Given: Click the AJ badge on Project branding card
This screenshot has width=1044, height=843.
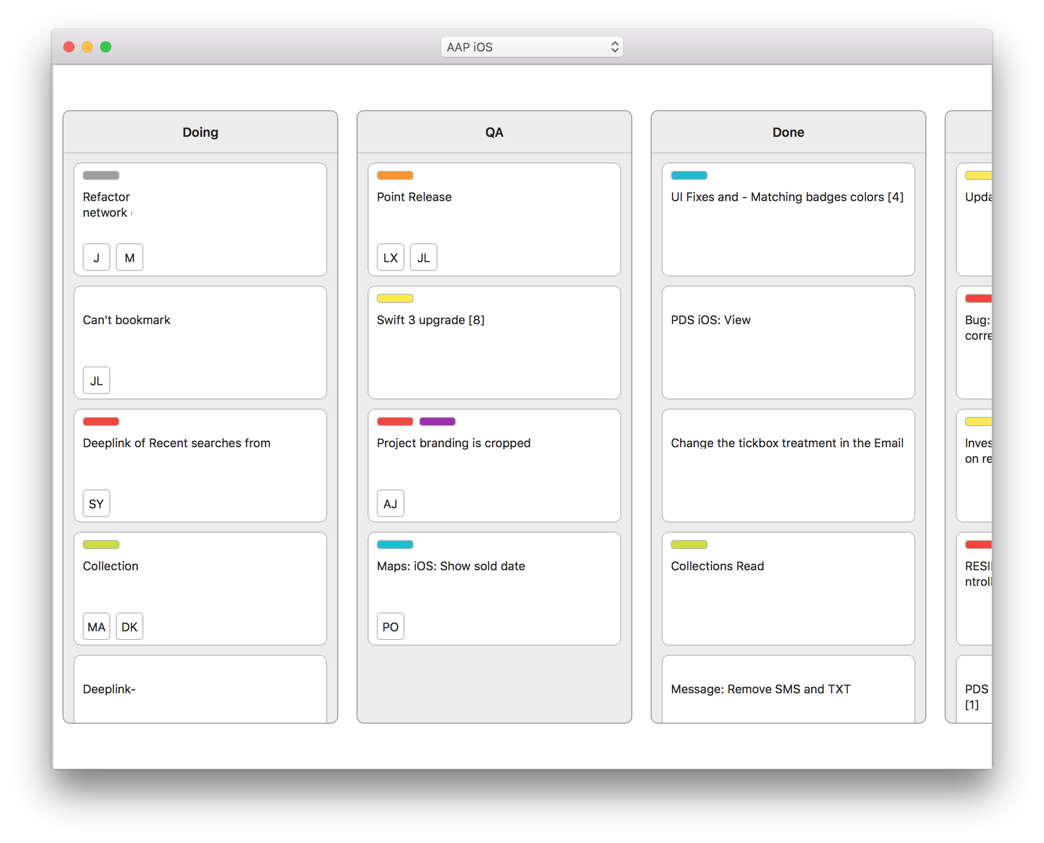Looking at the screenshot, I should point(390,504).
